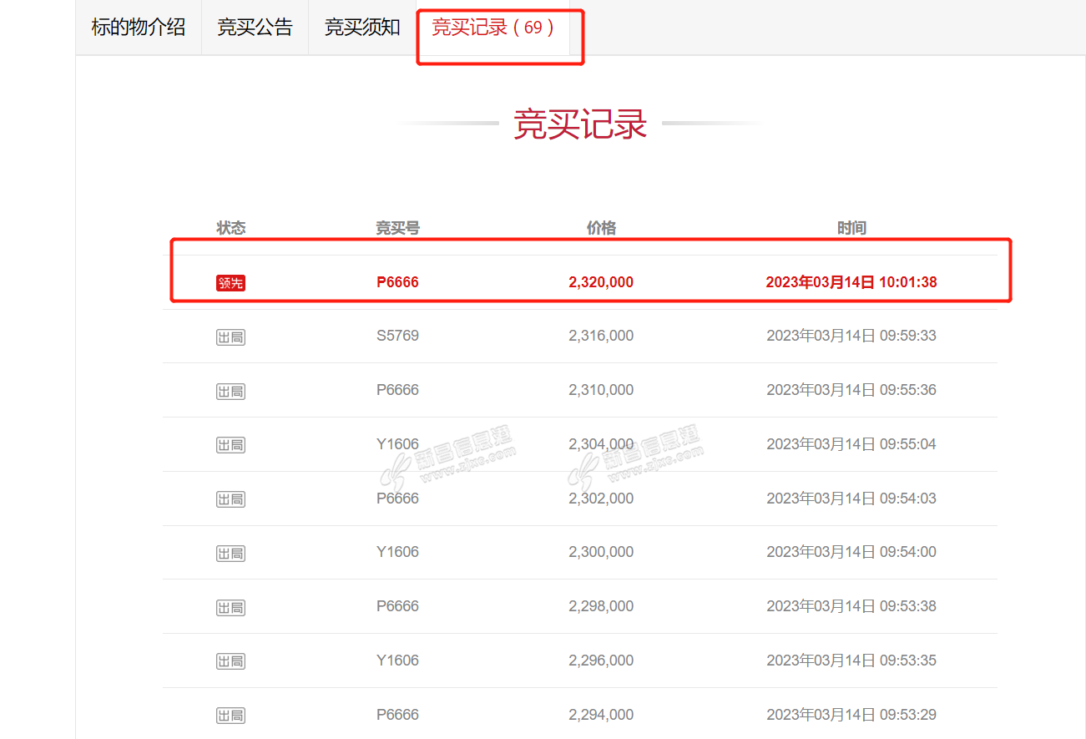Click the 时间 column header
The height and width of the screenshot is (739, 1086).
[x=851, y=228]
